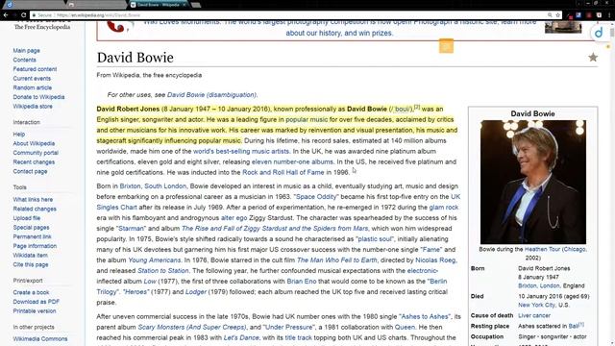Screen dimensions: 615x346
Task: Open the Wikidata item link
Action: point(30,256)
